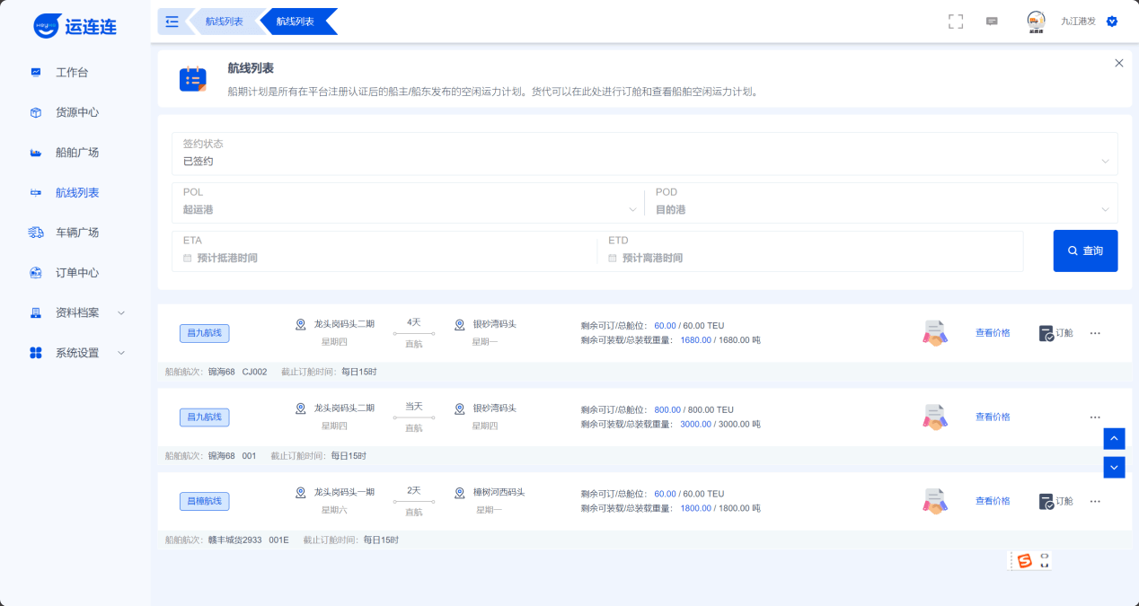The image size is (1139, 606).
Task: Click 订舱 for the 锦海68 CJ002 voyage
Action: pyautogui.click(x=1056, y=333)
